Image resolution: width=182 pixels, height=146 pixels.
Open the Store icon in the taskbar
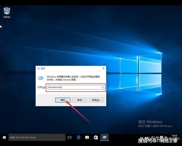pos(96,137)
